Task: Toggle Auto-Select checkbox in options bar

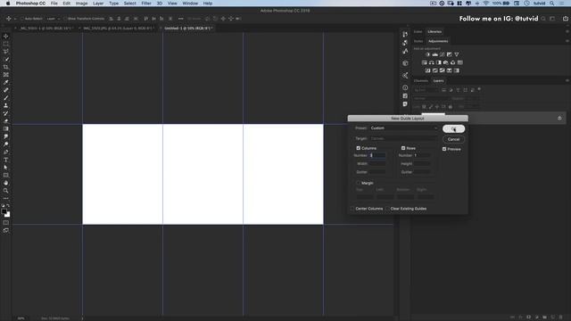Action: (x=22, y=19)
